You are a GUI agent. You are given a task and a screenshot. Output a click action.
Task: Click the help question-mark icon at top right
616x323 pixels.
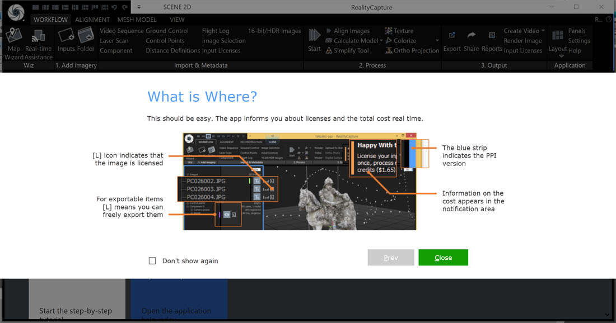click(609, 19)
